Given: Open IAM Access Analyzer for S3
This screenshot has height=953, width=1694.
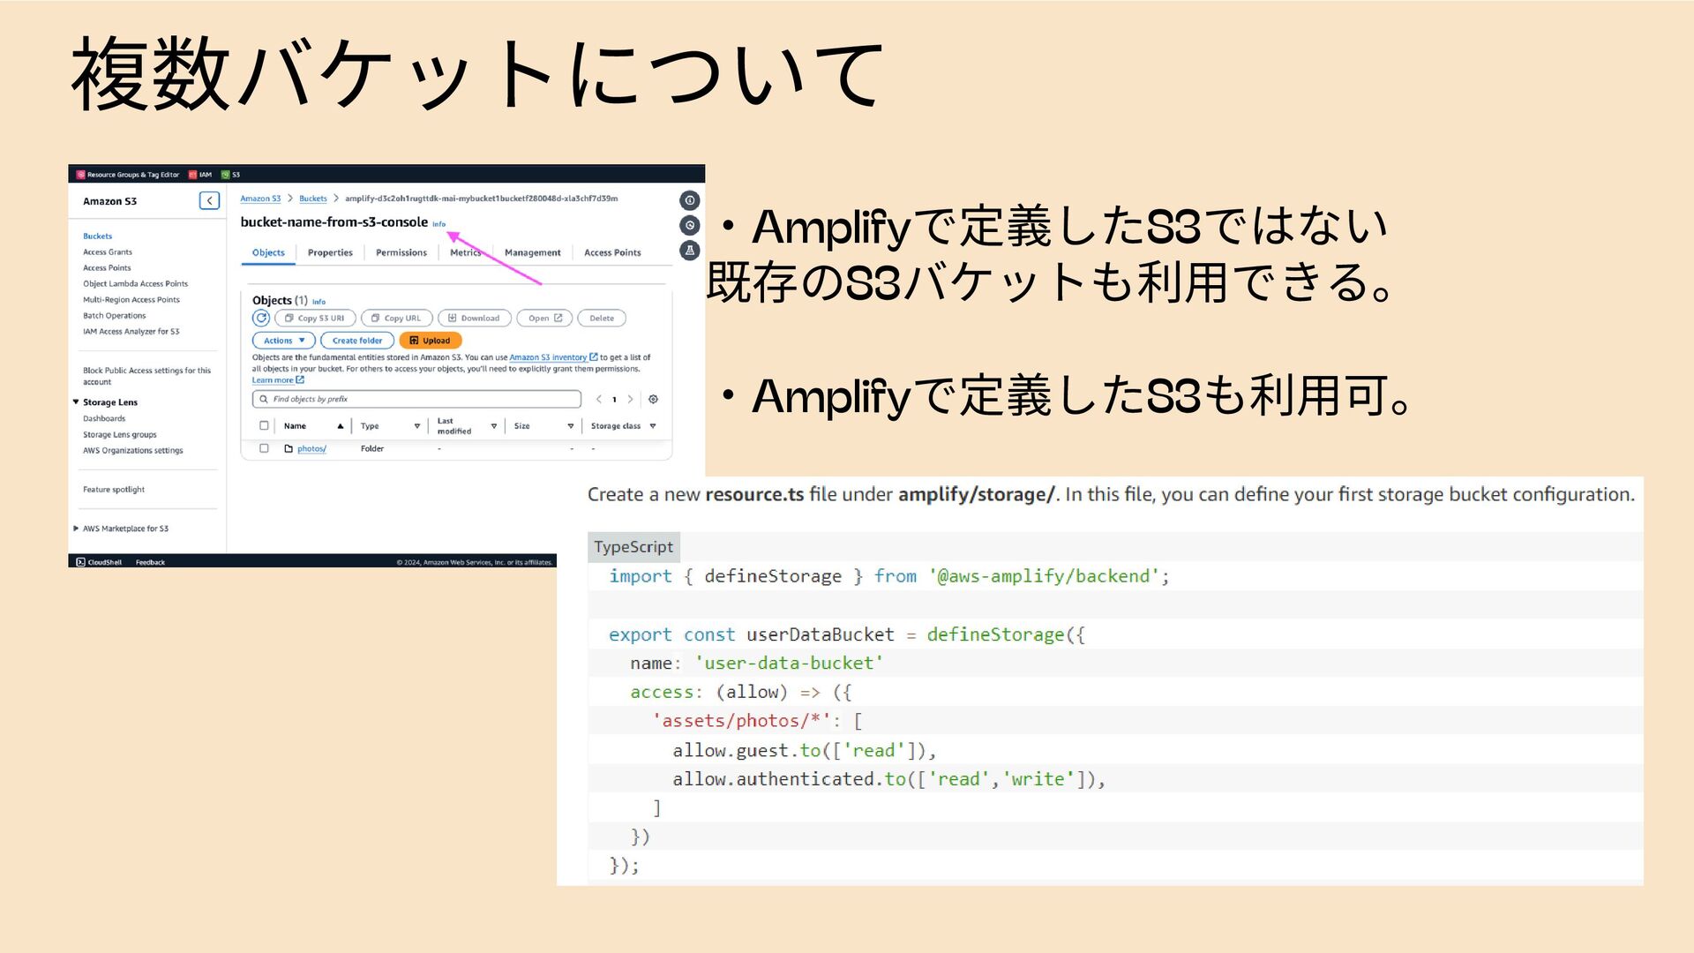Looking at the screenshot, I should coord(131,331).
